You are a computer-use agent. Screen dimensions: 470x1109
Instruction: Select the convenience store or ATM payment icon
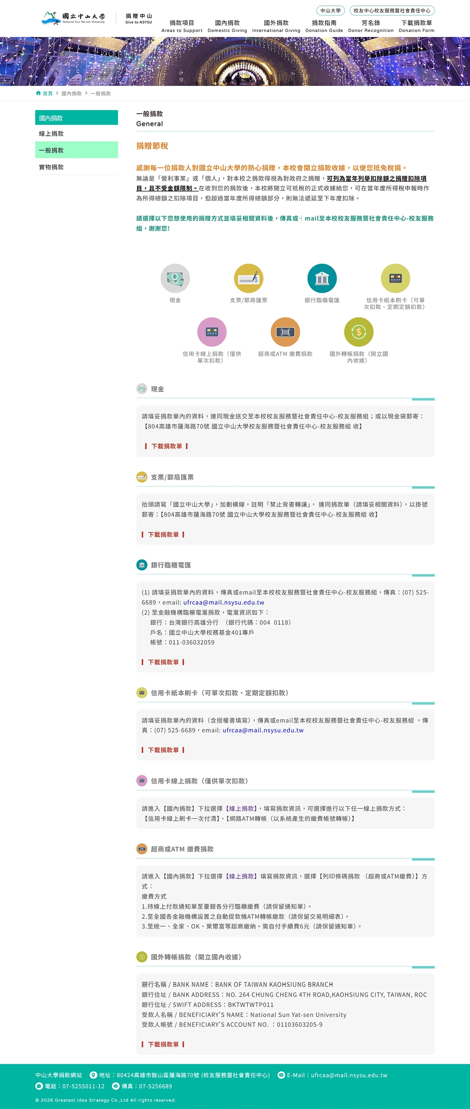(285, 332)
